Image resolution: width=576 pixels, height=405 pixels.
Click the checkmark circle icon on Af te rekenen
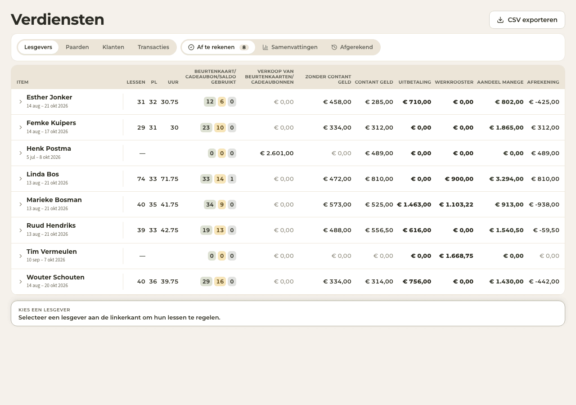[x=191, y=47]
